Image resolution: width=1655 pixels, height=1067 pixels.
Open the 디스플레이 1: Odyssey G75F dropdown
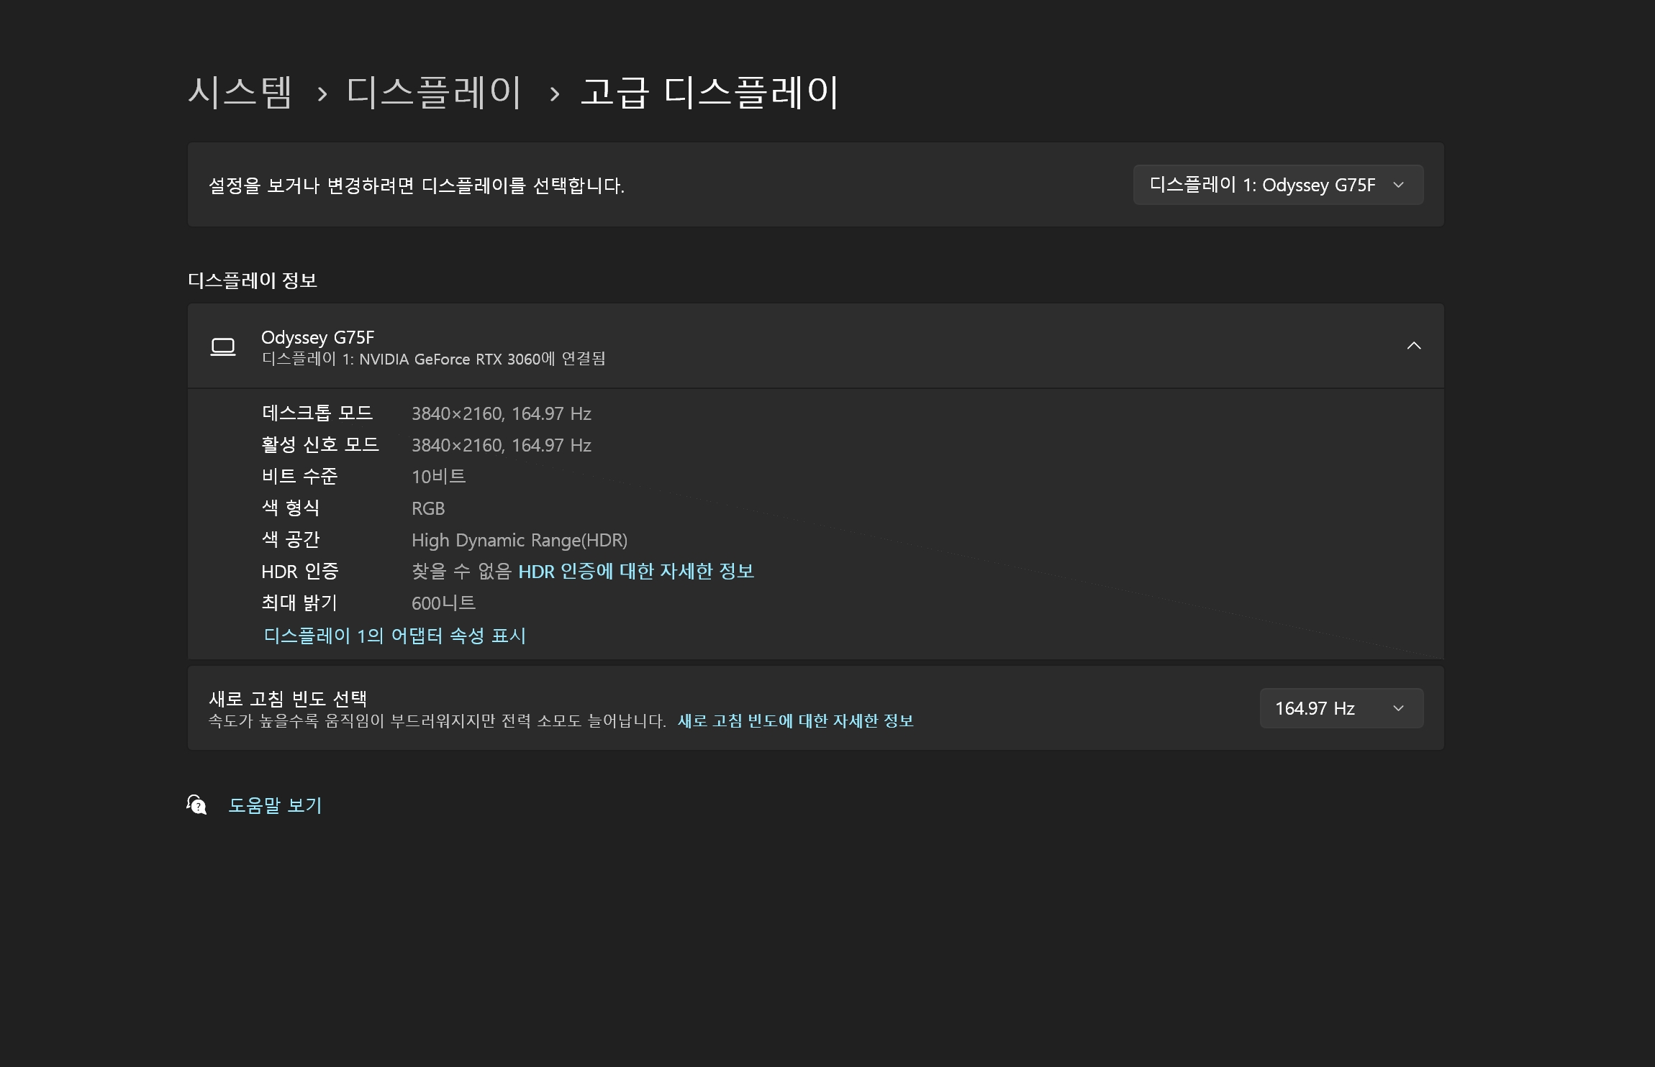click(x=1277, y=185)
